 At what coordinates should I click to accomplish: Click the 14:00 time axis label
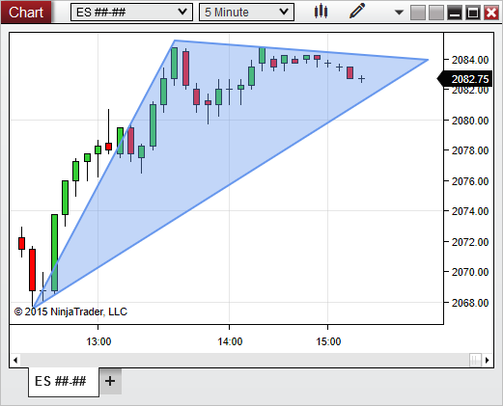click(x=230, y=341)
